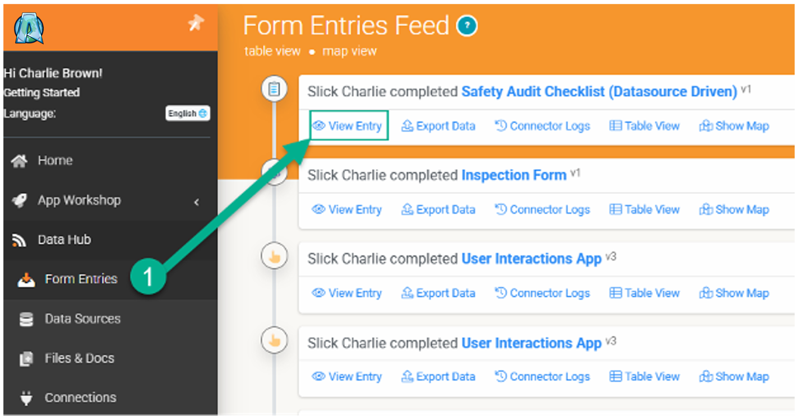
Task: Click the Home icon in sidebar
Action: pyautogui.click(x=20, y=161)
